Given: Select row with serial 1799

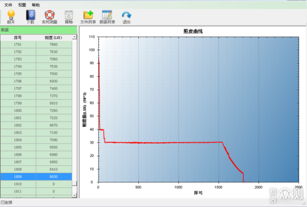Looking at the screenshot, I should pyautogui.click(x=36, y=103).
